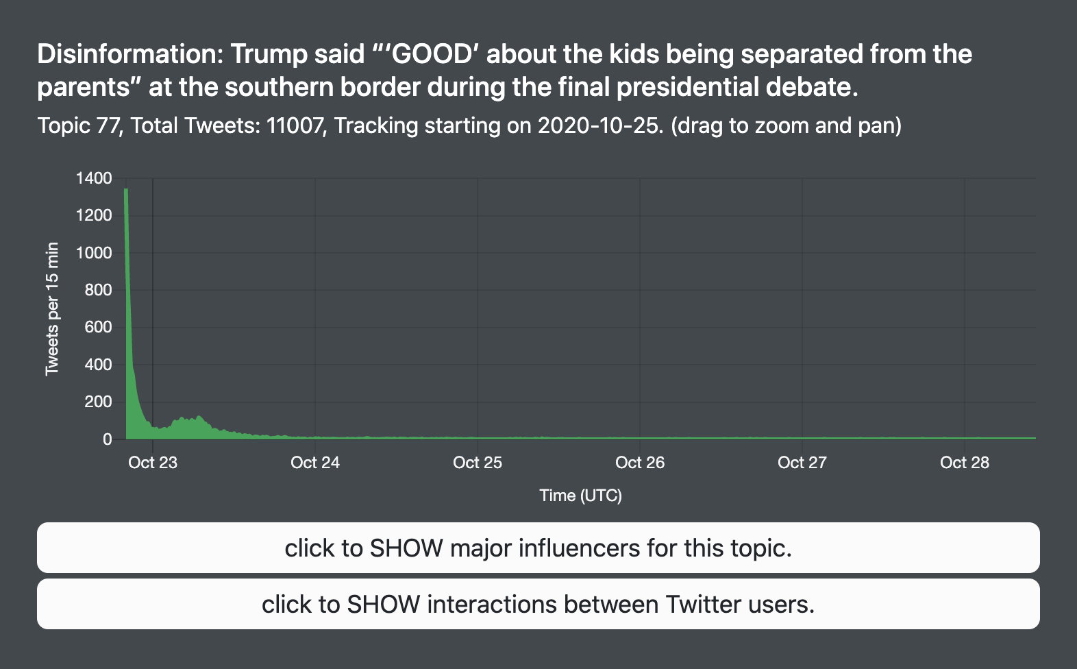Pick the Oct 26 date label

coord(640,463)
